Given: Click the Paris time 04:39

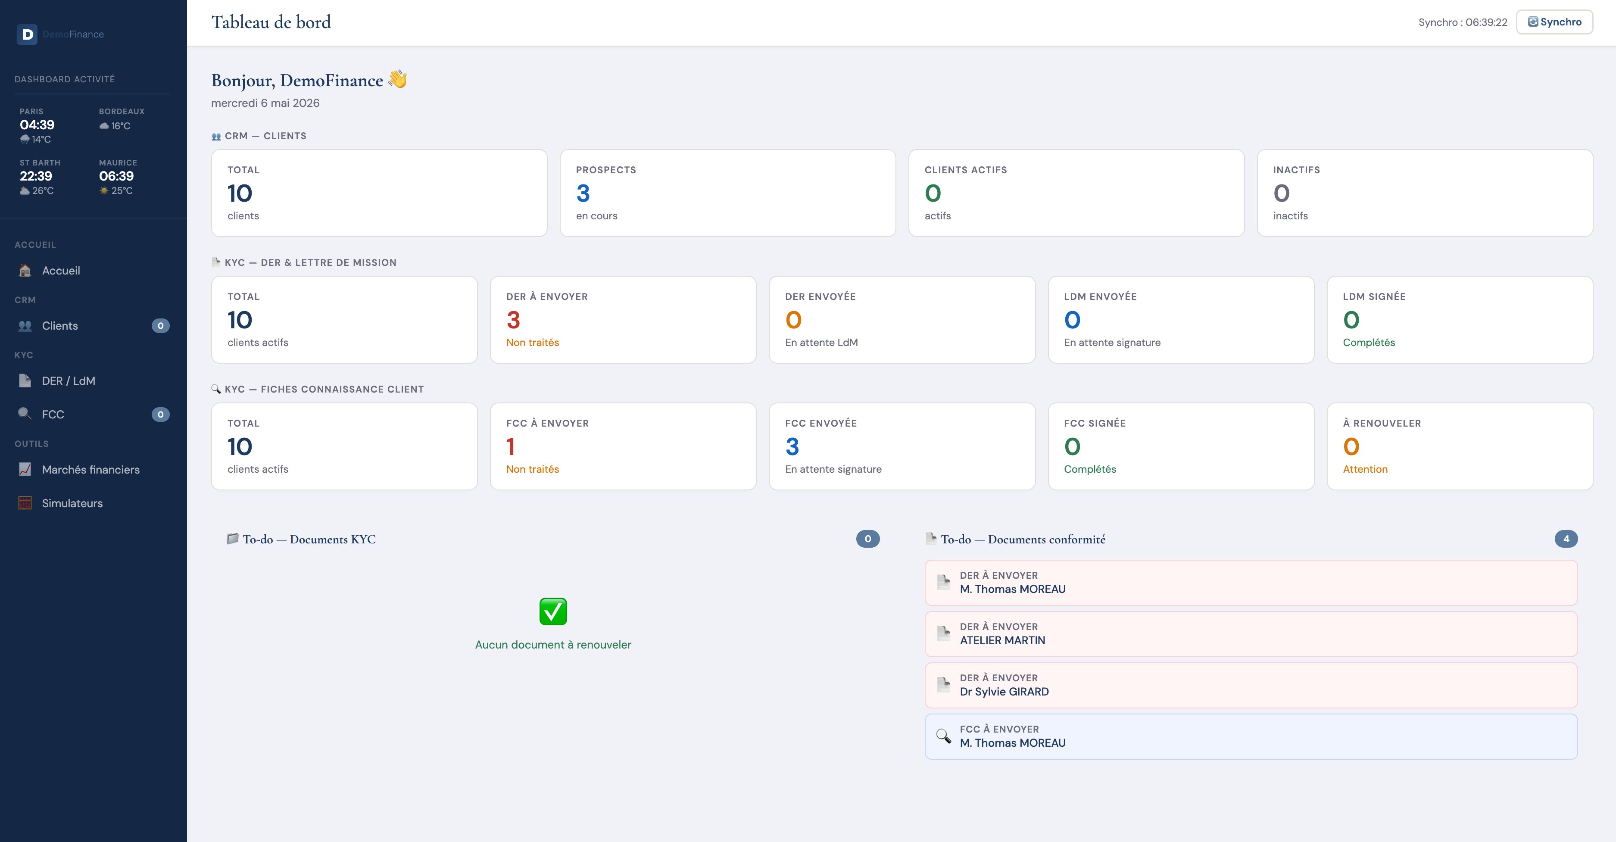Looking at the screenshot, I should [37, 125].
